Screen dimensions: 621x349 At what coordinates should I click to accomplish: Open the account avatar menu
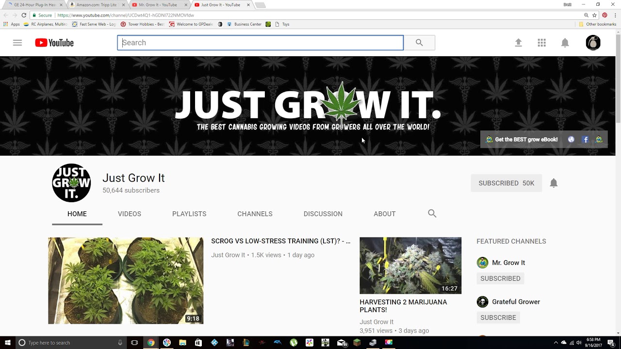593,43
